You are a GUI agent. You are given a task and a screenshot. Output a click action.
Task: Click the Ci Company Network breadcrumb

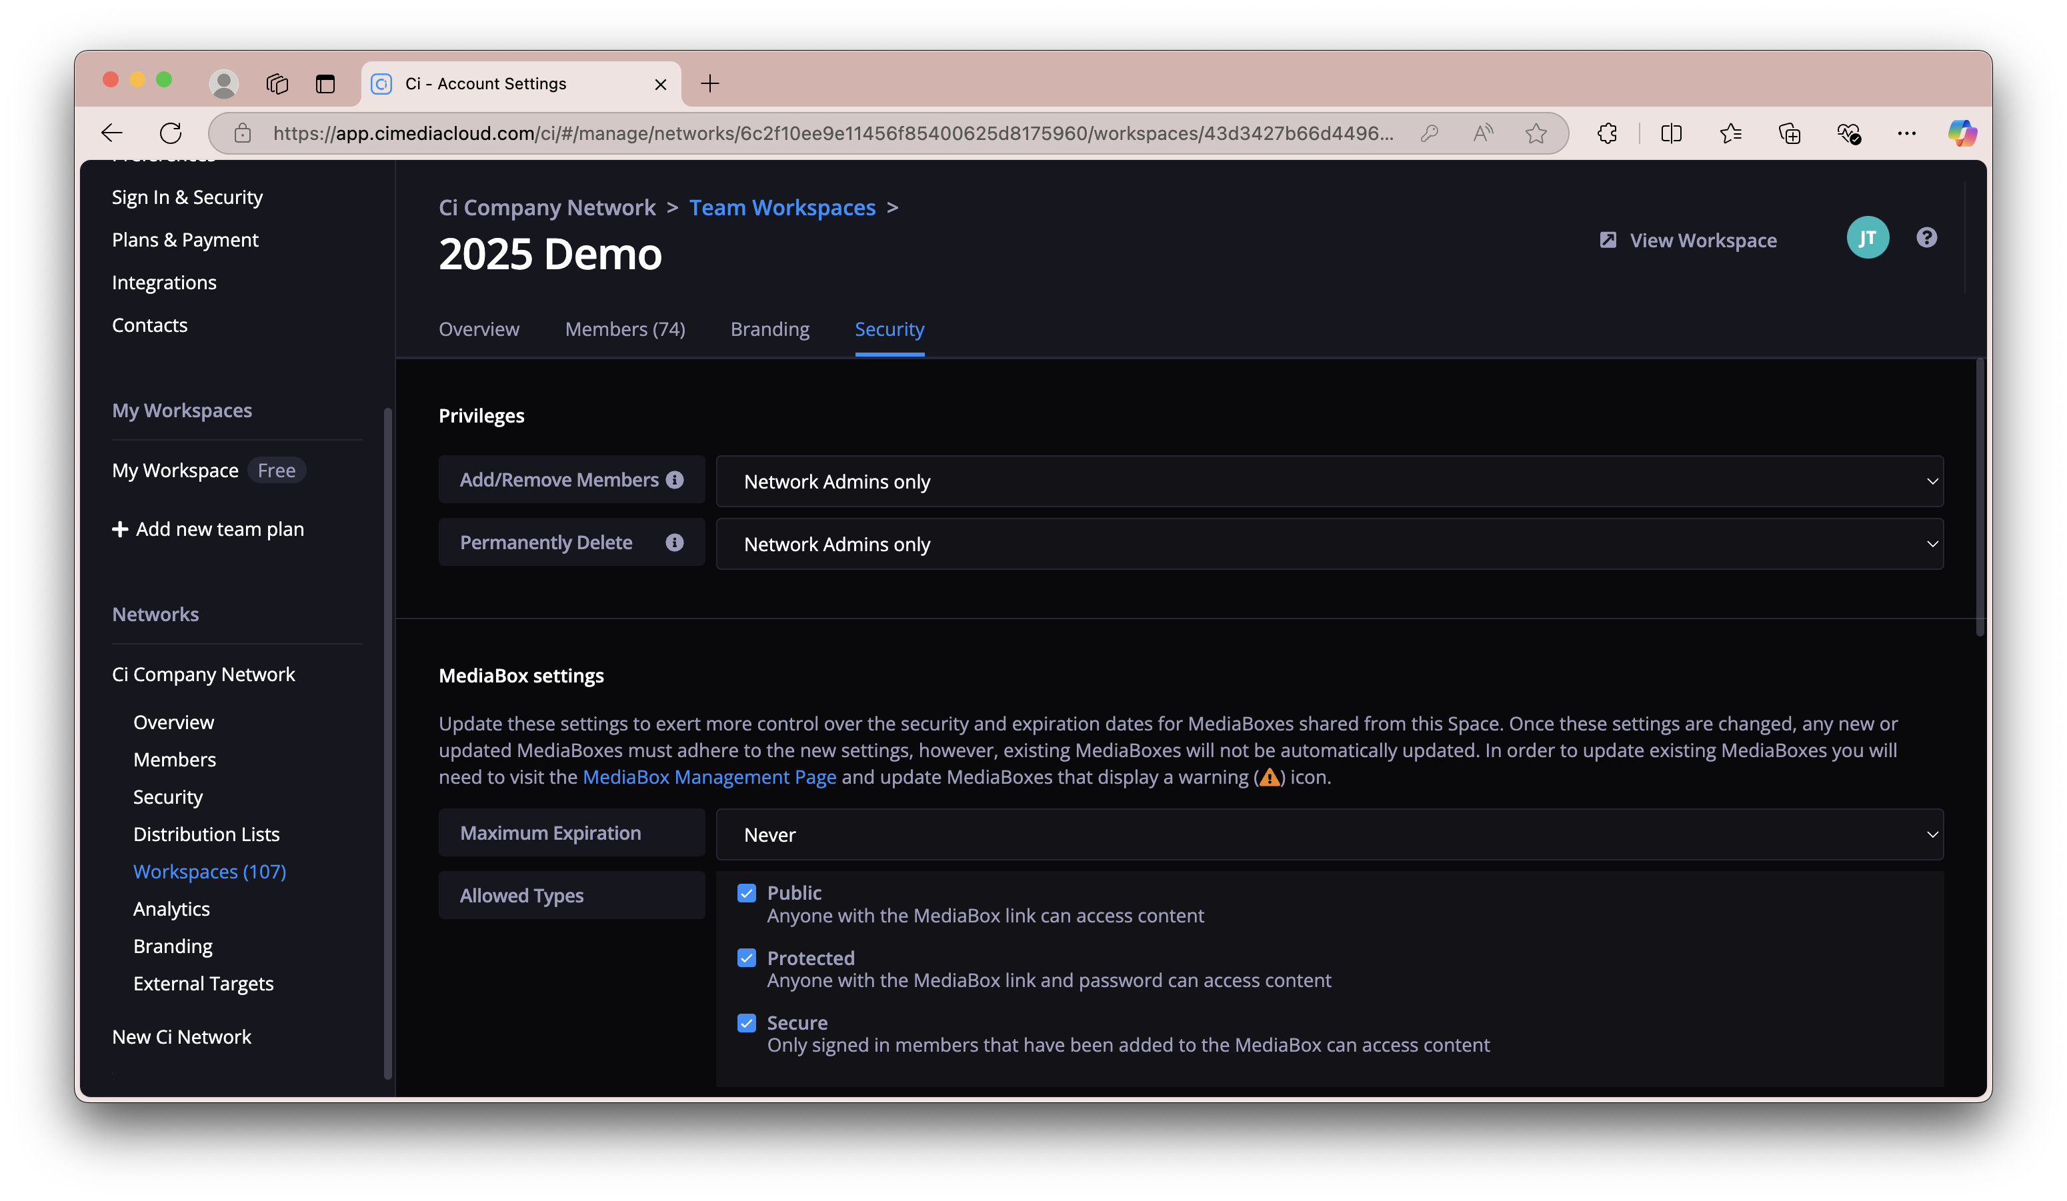point(547,207)
